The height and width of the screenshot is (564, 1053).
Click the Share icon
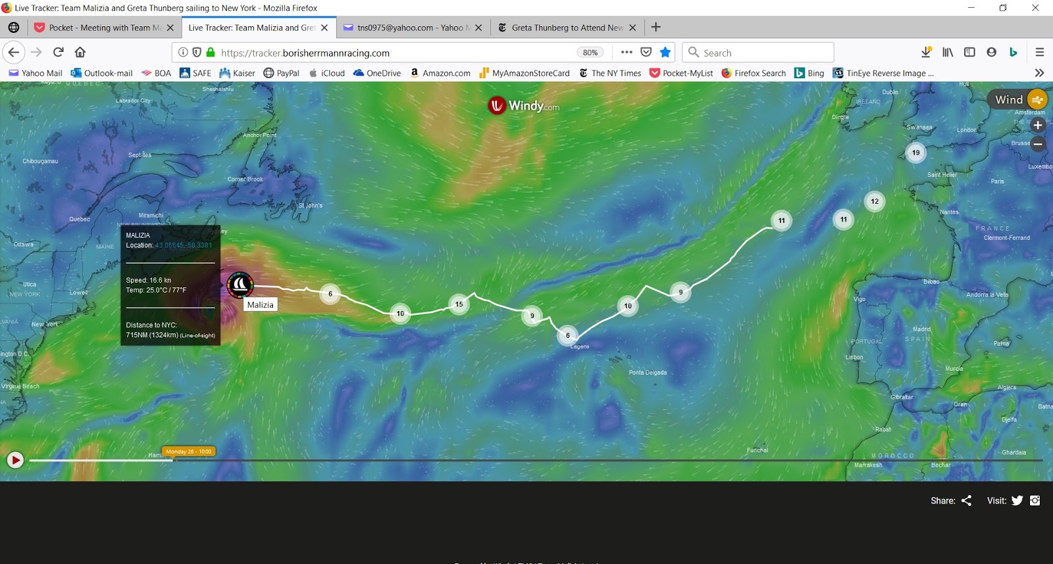click(966, 500)
